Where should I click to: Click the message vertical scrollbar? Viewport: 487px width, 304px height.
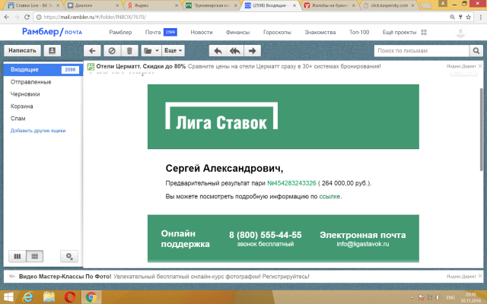482,129
